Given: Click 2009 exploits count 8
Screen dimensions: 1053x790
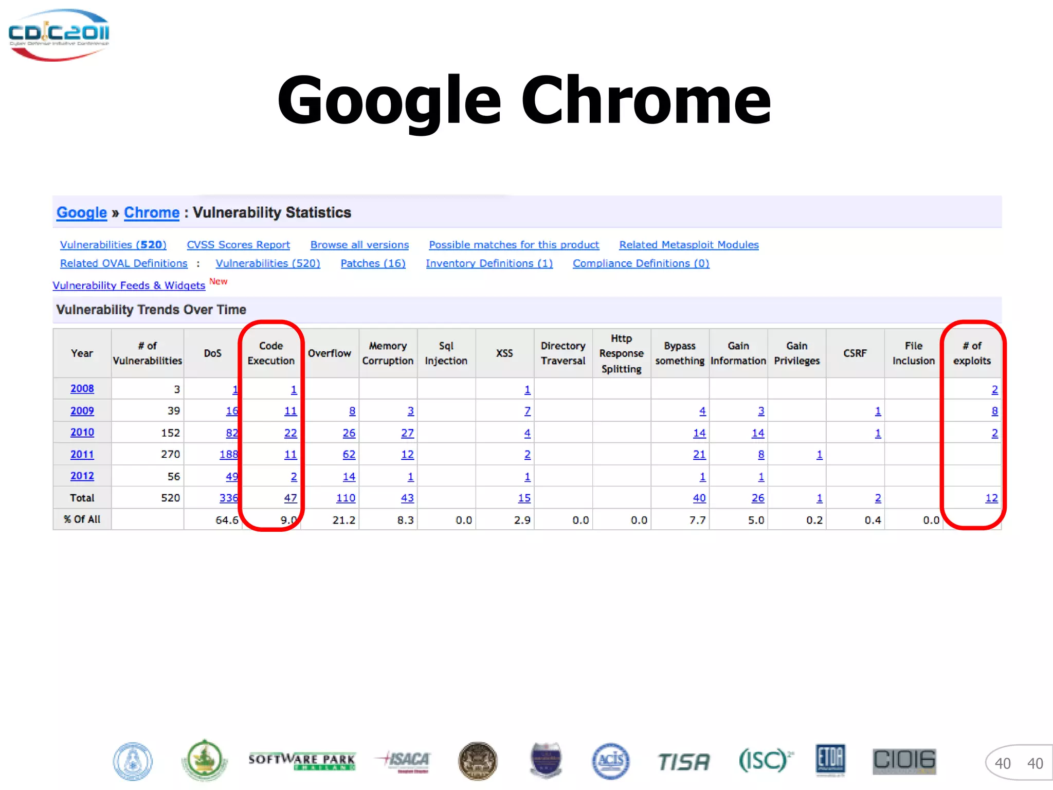Looking at the screenshot, I should point(994,411).
